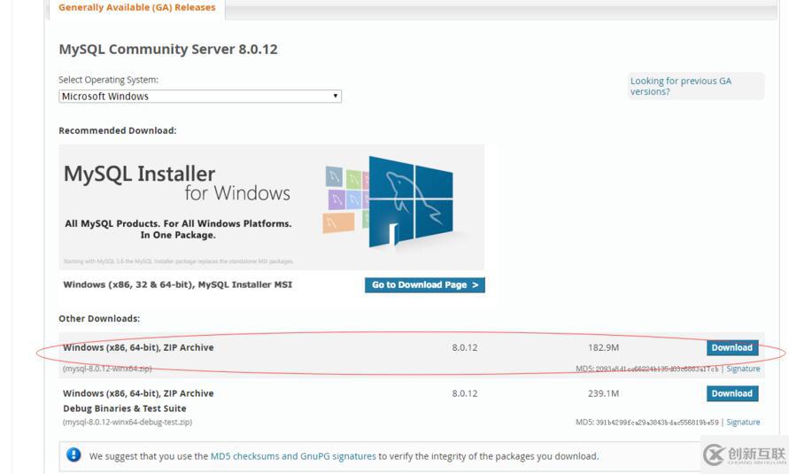Click the 239.1M size value

[x=603, y=393]
